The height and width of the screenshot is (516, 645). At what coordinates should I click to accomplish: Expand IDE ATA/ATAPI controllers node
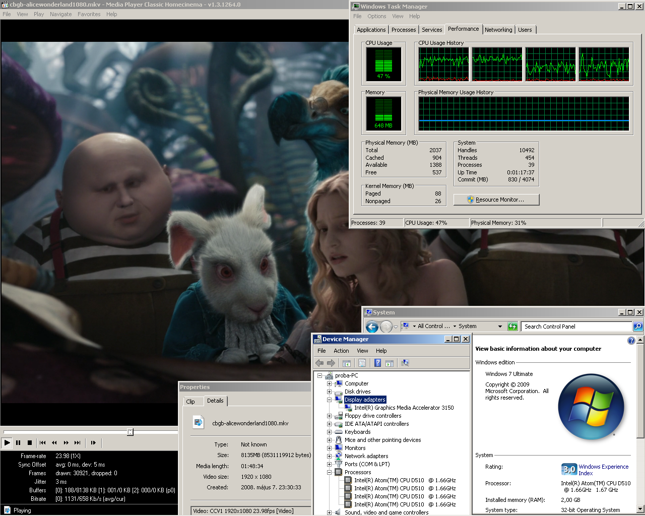pos(329,424)
